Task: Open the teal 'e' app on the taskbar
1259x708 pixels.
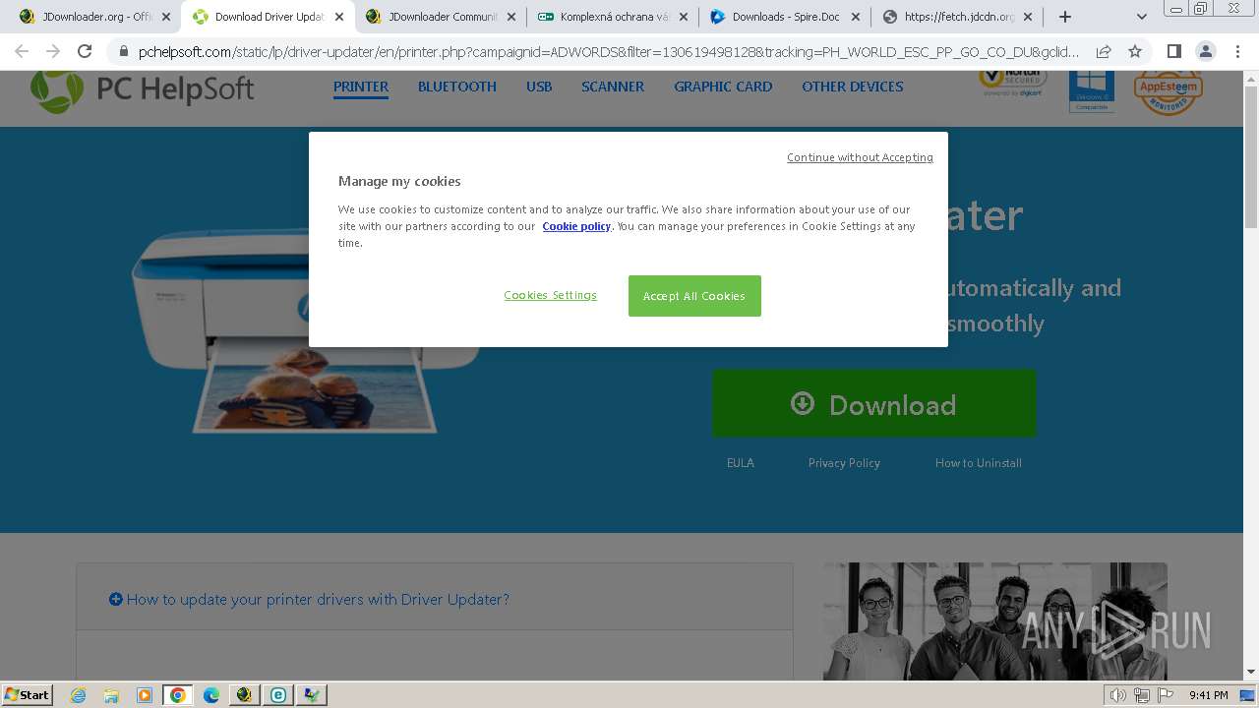Action: (278, 695)
